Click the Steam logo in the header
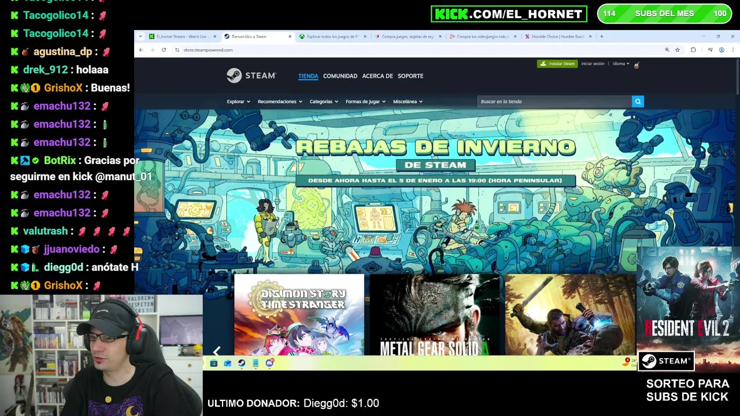Viewport: 740px width, 416px height. coord(251,76)
